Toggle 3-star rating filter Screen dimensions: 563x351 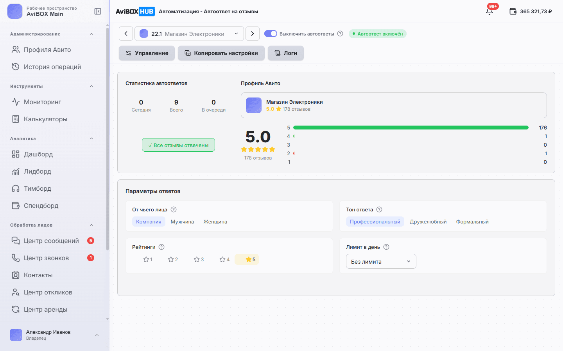(x=199, y=259)
